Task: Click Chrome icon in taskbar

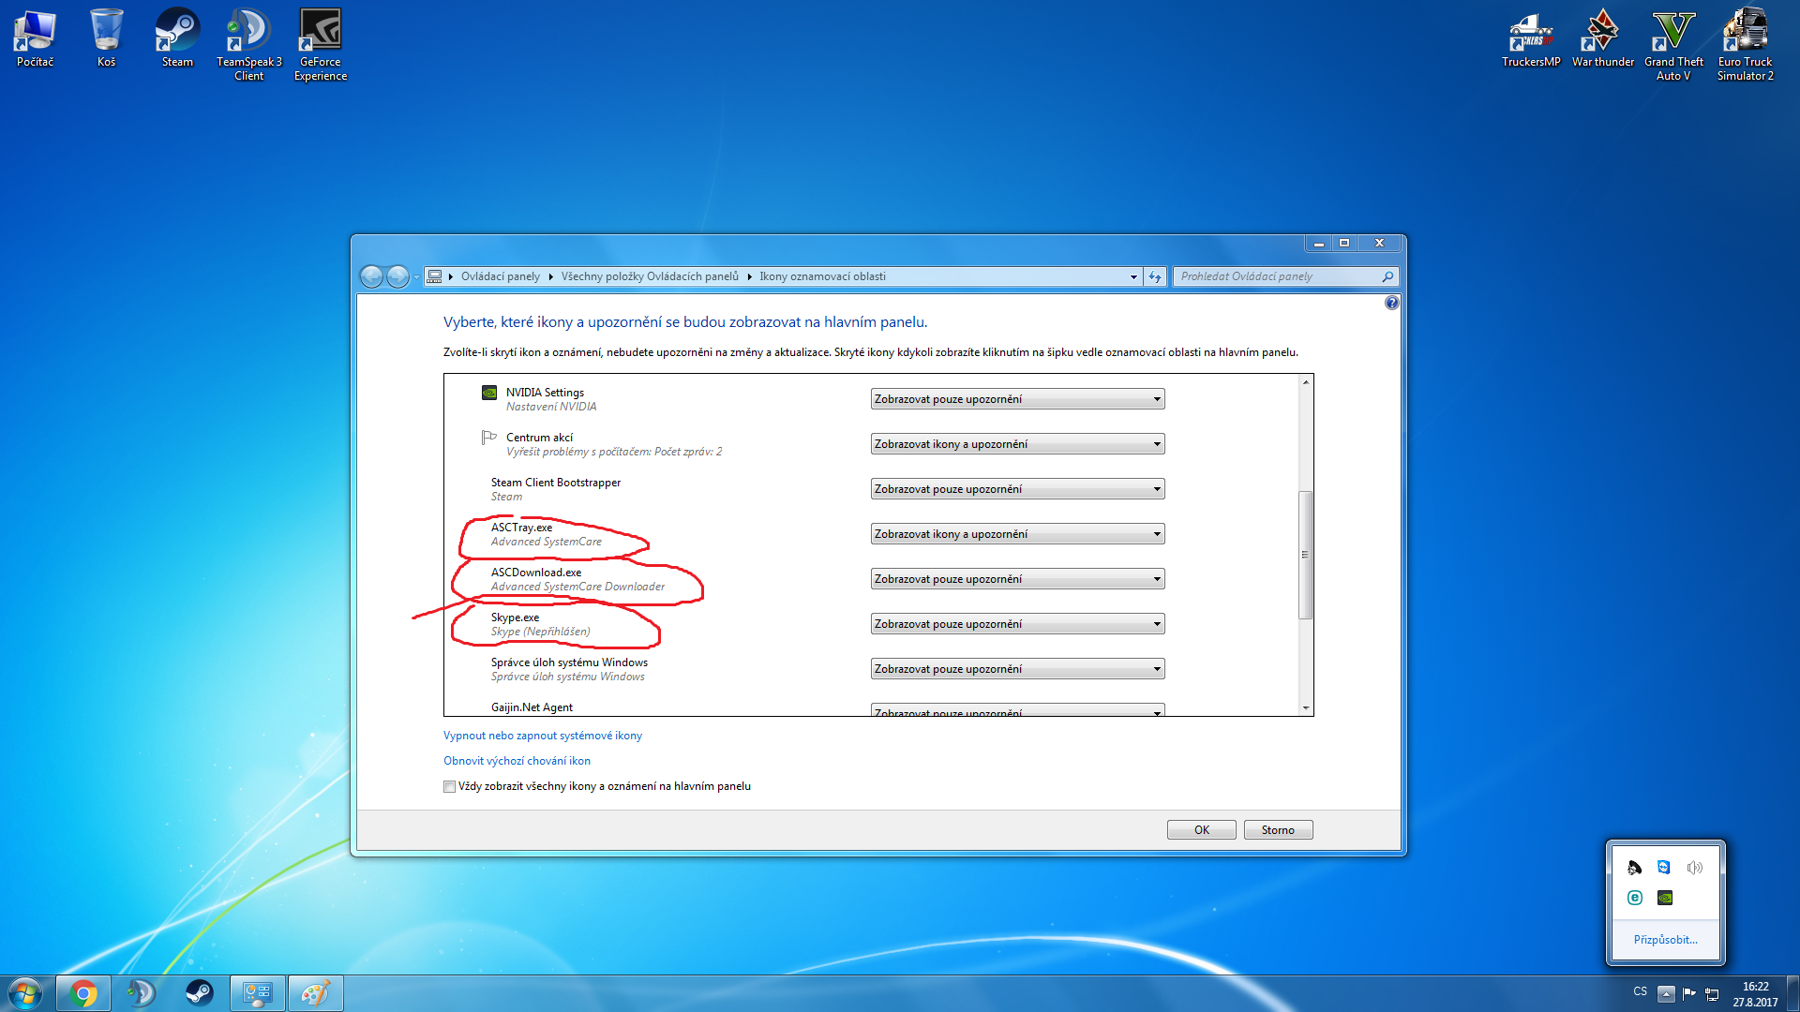Action: click(83, 993)
